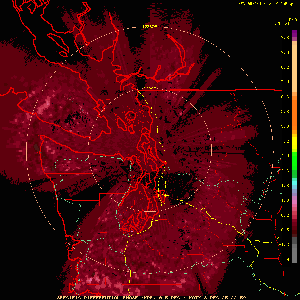Select the 5.0 value on the scale

pyautogui.click(x=285, y=126)
